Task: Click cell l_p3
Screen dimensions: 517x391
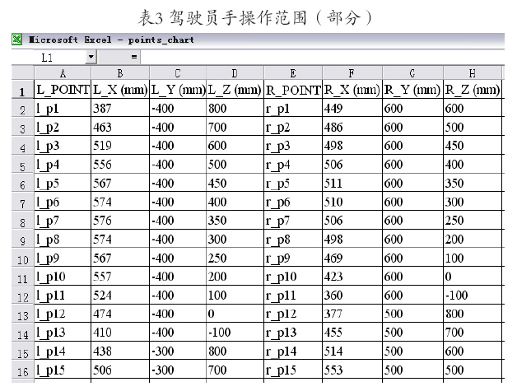Action: pos(63,146)
